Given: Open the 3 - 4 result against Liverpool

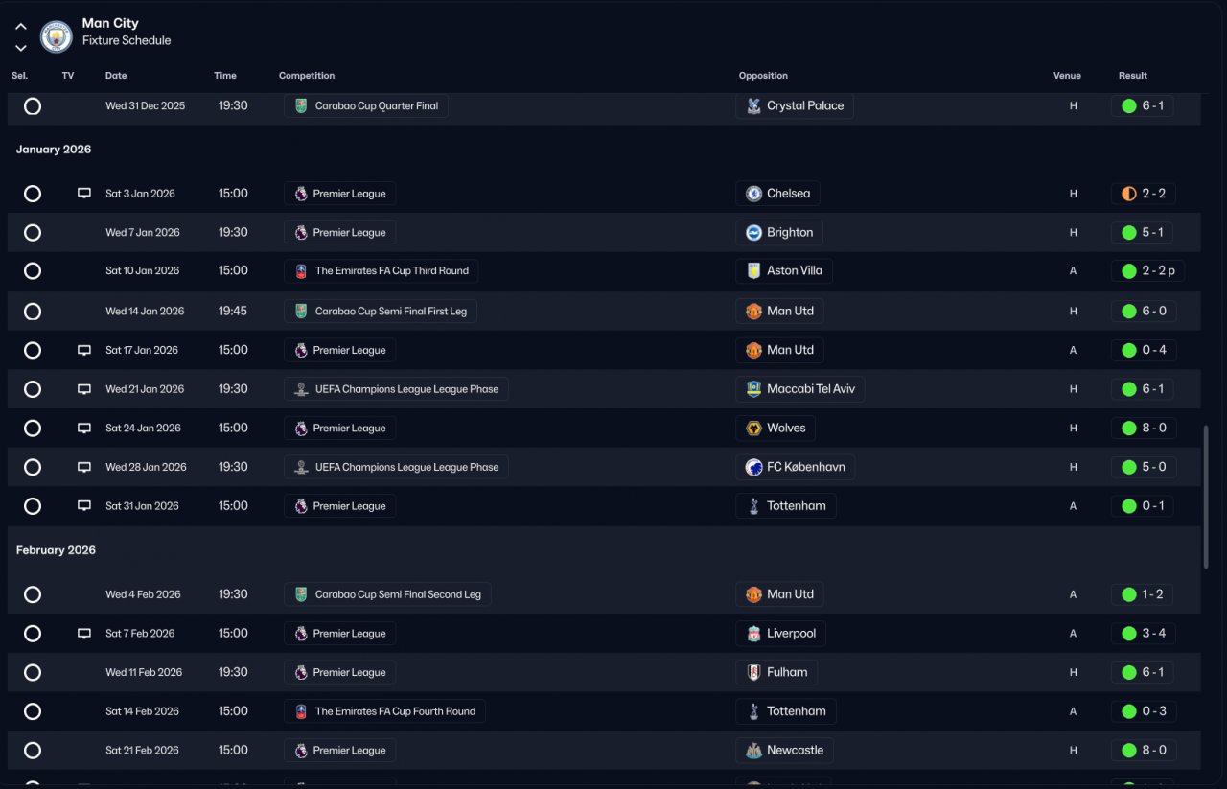Looking at the screenshot, I should point(1144,634).
